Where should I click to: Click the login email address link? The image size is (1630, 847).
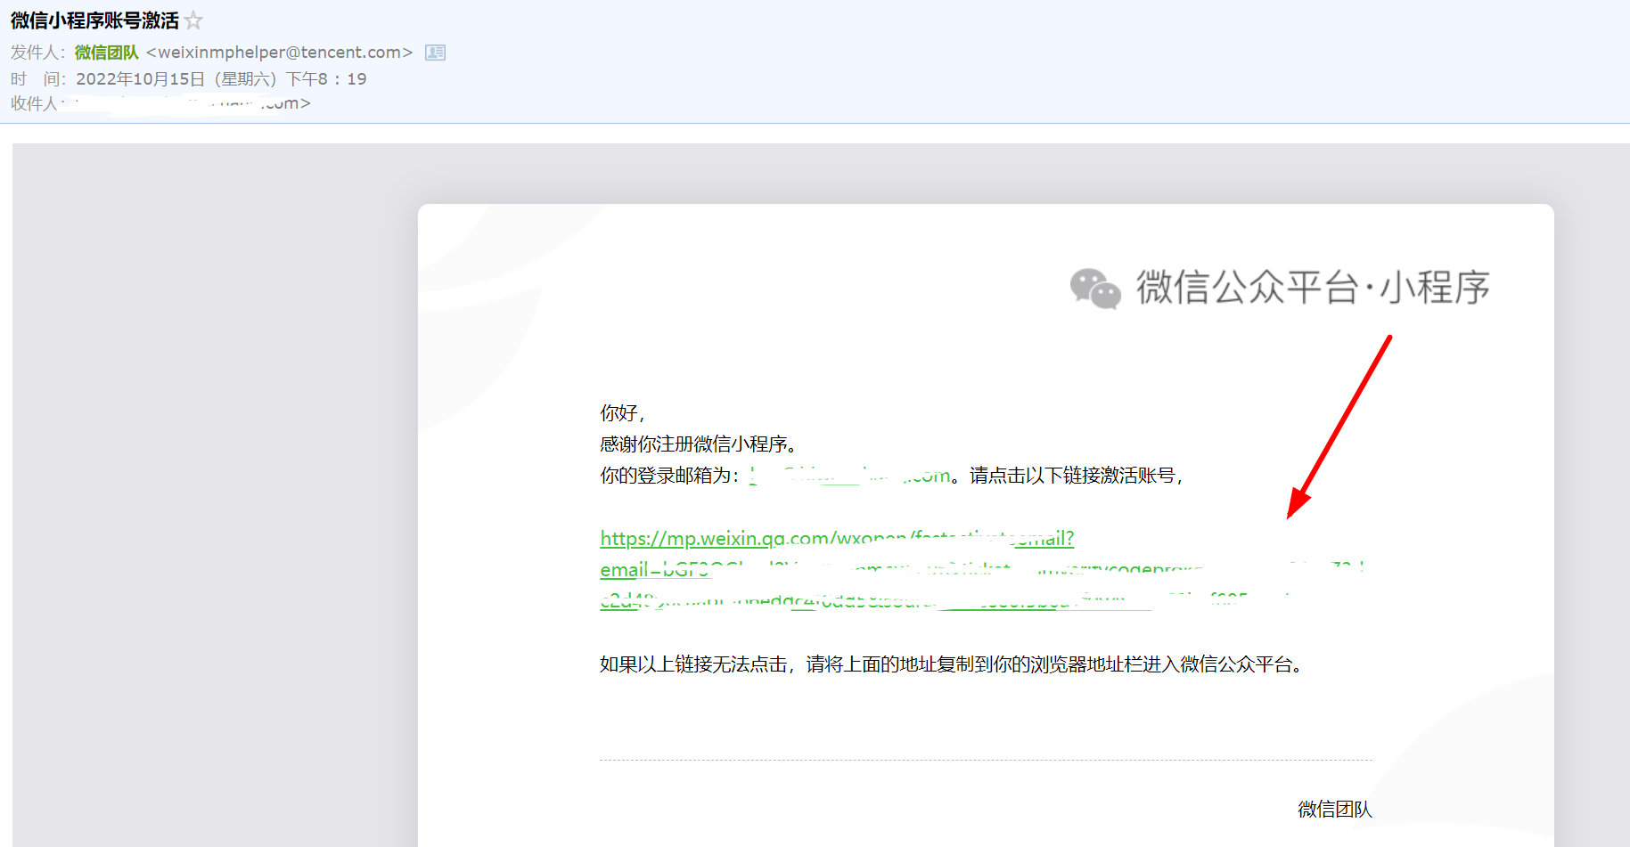pyautogui.click(x=850, y=476)
